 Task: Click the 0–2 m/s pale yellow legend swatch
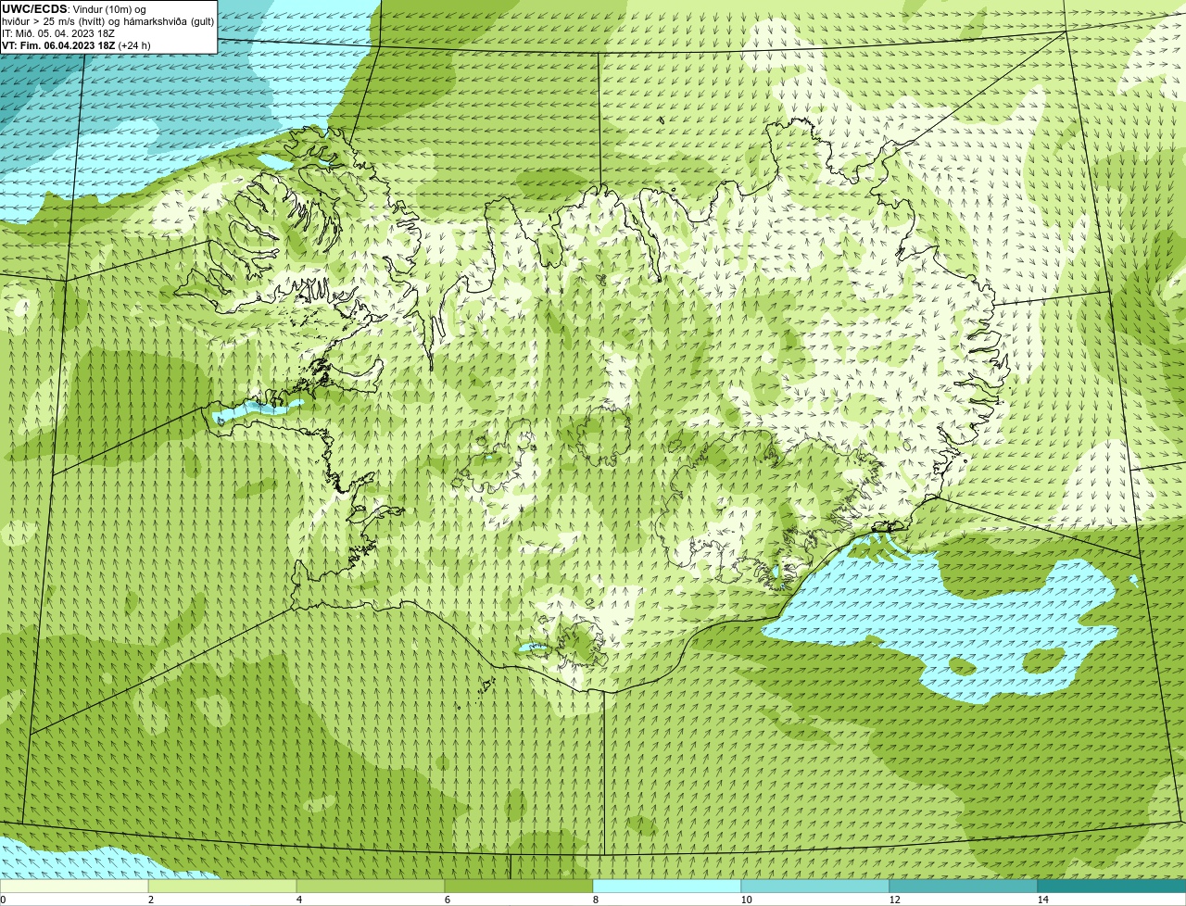(74, 887)
